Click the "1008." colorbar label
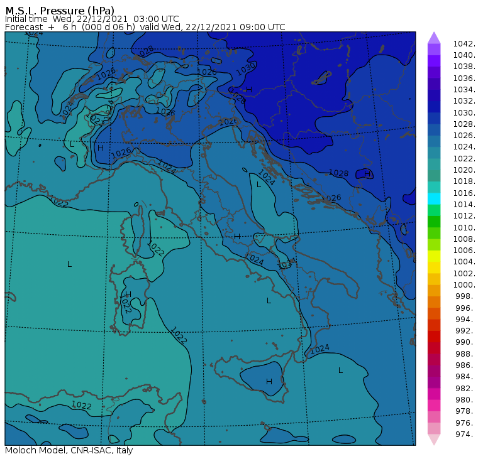The image size is (478, 459). (x=464, y=239)
